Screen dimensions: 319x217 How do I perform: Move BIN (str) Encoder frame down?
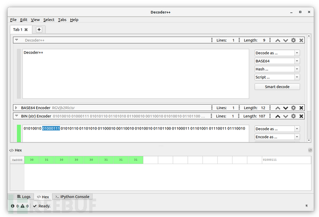(x=286, y=116)
